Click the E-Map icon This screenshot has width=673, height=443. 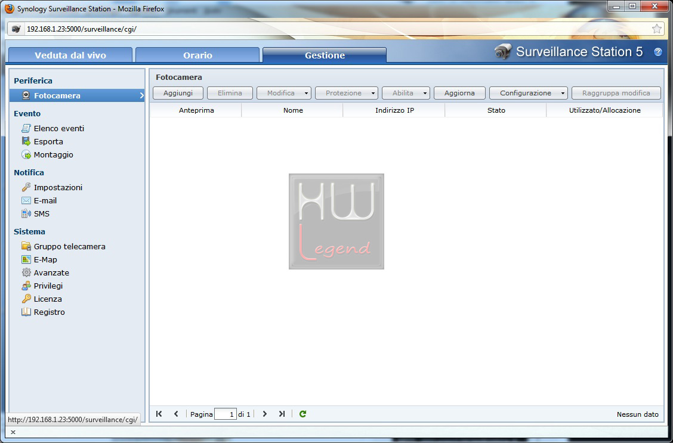26,259
